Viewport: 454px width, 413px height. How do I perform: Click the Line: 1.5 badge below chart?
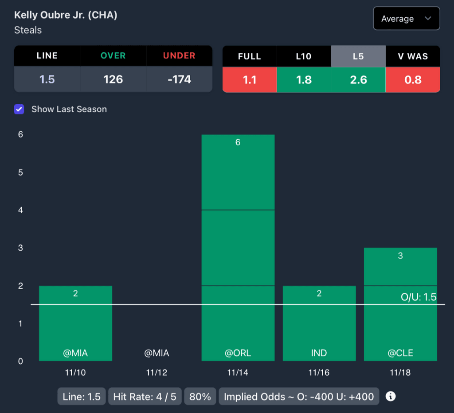82,397
